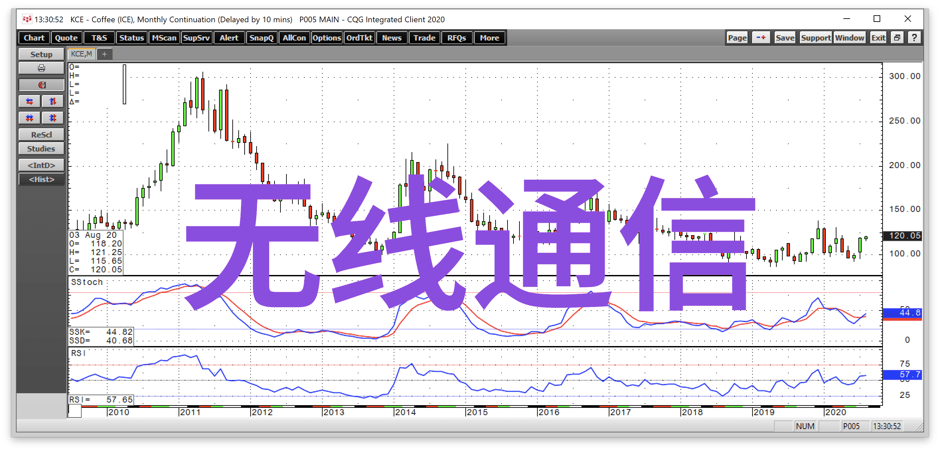Click the vertical compress arrows icon
Viewport: 940px width, 451px height.
click(53, 118)
